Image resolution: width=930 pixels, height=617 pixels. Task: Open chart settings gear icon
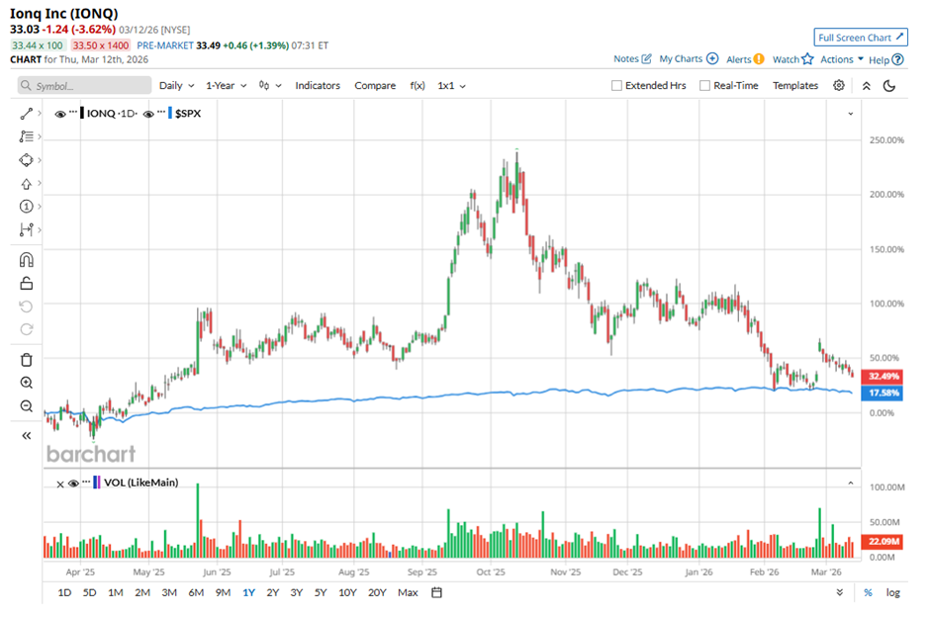(x=839, y=86)
